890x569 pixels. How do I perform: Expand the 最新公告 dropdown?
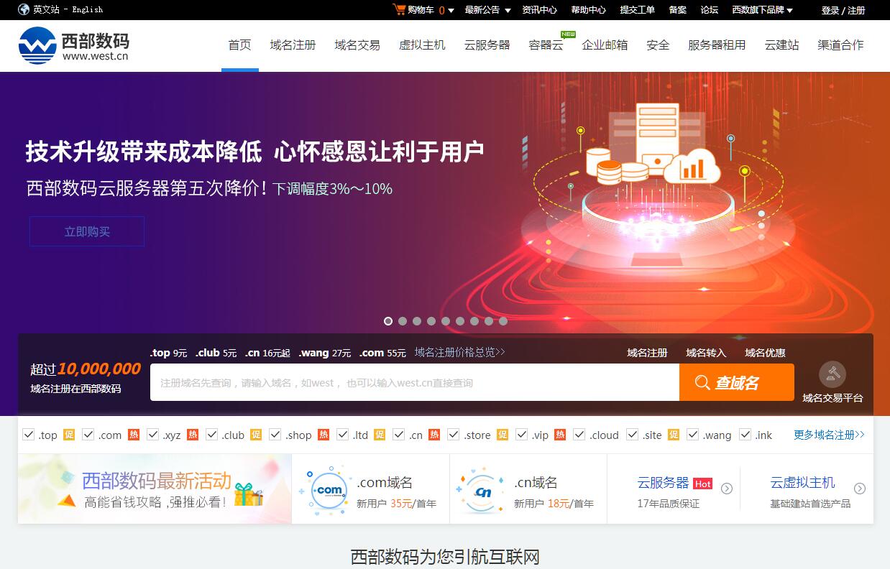click(487, 10)
